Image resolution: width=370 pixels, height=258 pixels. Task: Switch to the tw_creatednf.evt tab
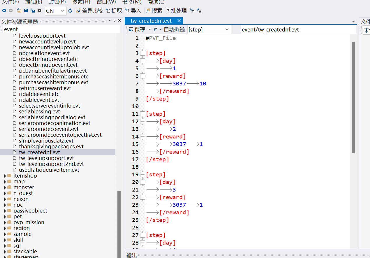pyautogui.click(x=151, y=21)
